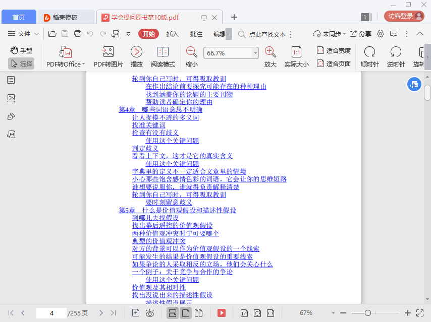Expand the quick access toolbar dropdown arrow
This screenshot has height=322, width=431.
click(128, 34)
